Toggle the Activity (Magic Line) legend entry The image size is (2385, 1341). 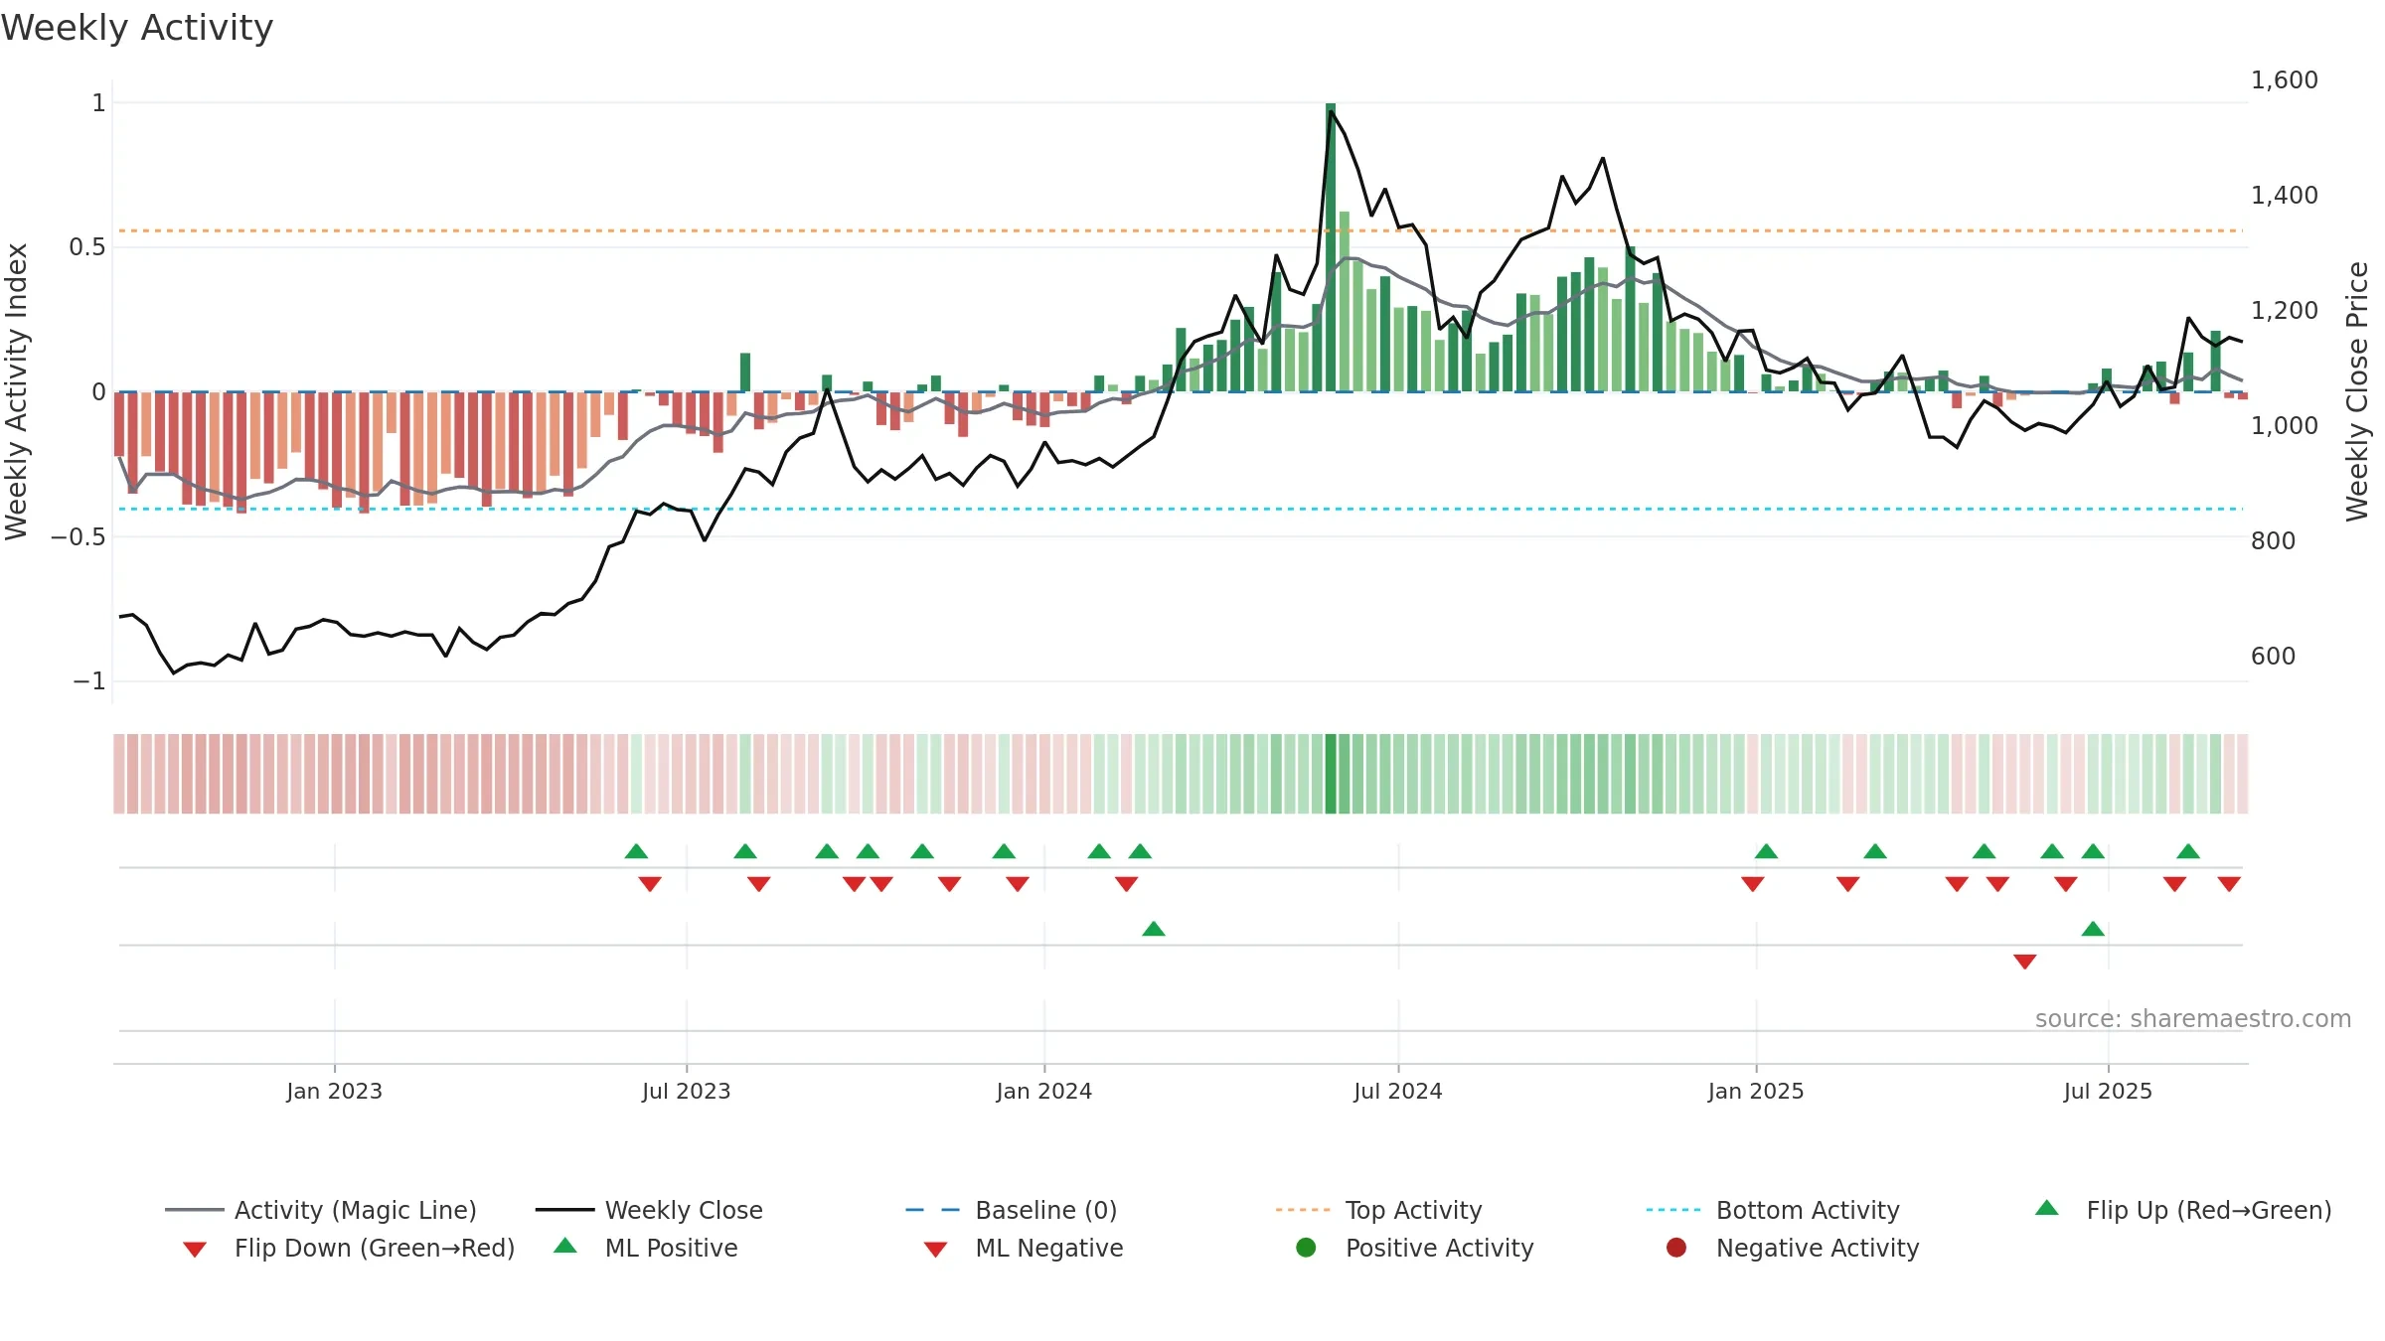[321, 1210]
